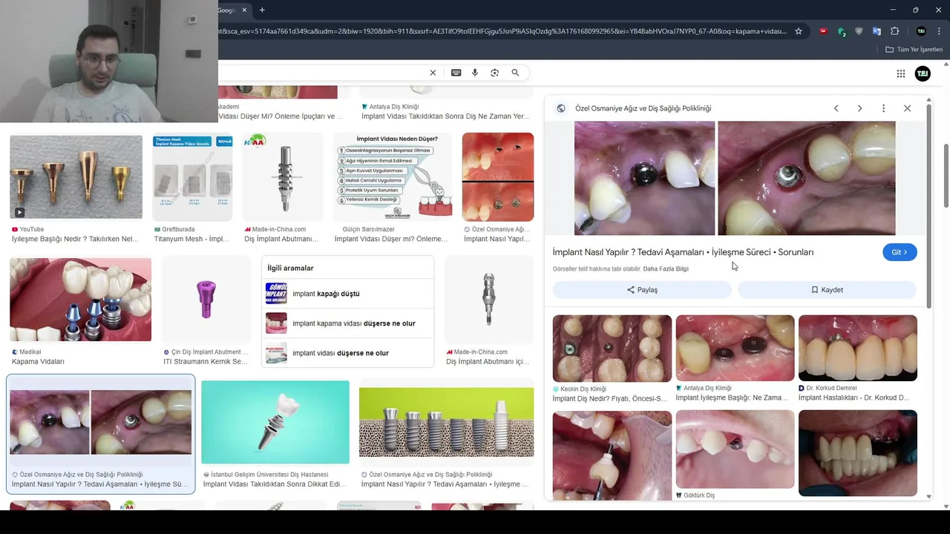Close the current browser tab
The width and height of the screenshot is (950, 534).
coord(244,10)
